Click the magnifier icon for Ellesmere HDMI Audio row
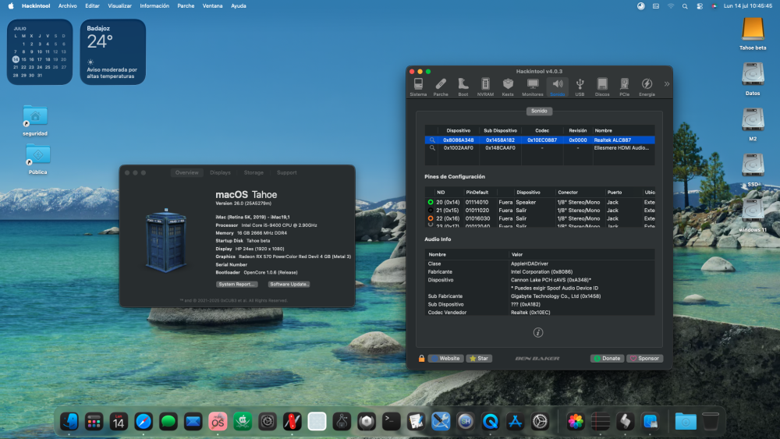The image size is (780, 439). 432,148
